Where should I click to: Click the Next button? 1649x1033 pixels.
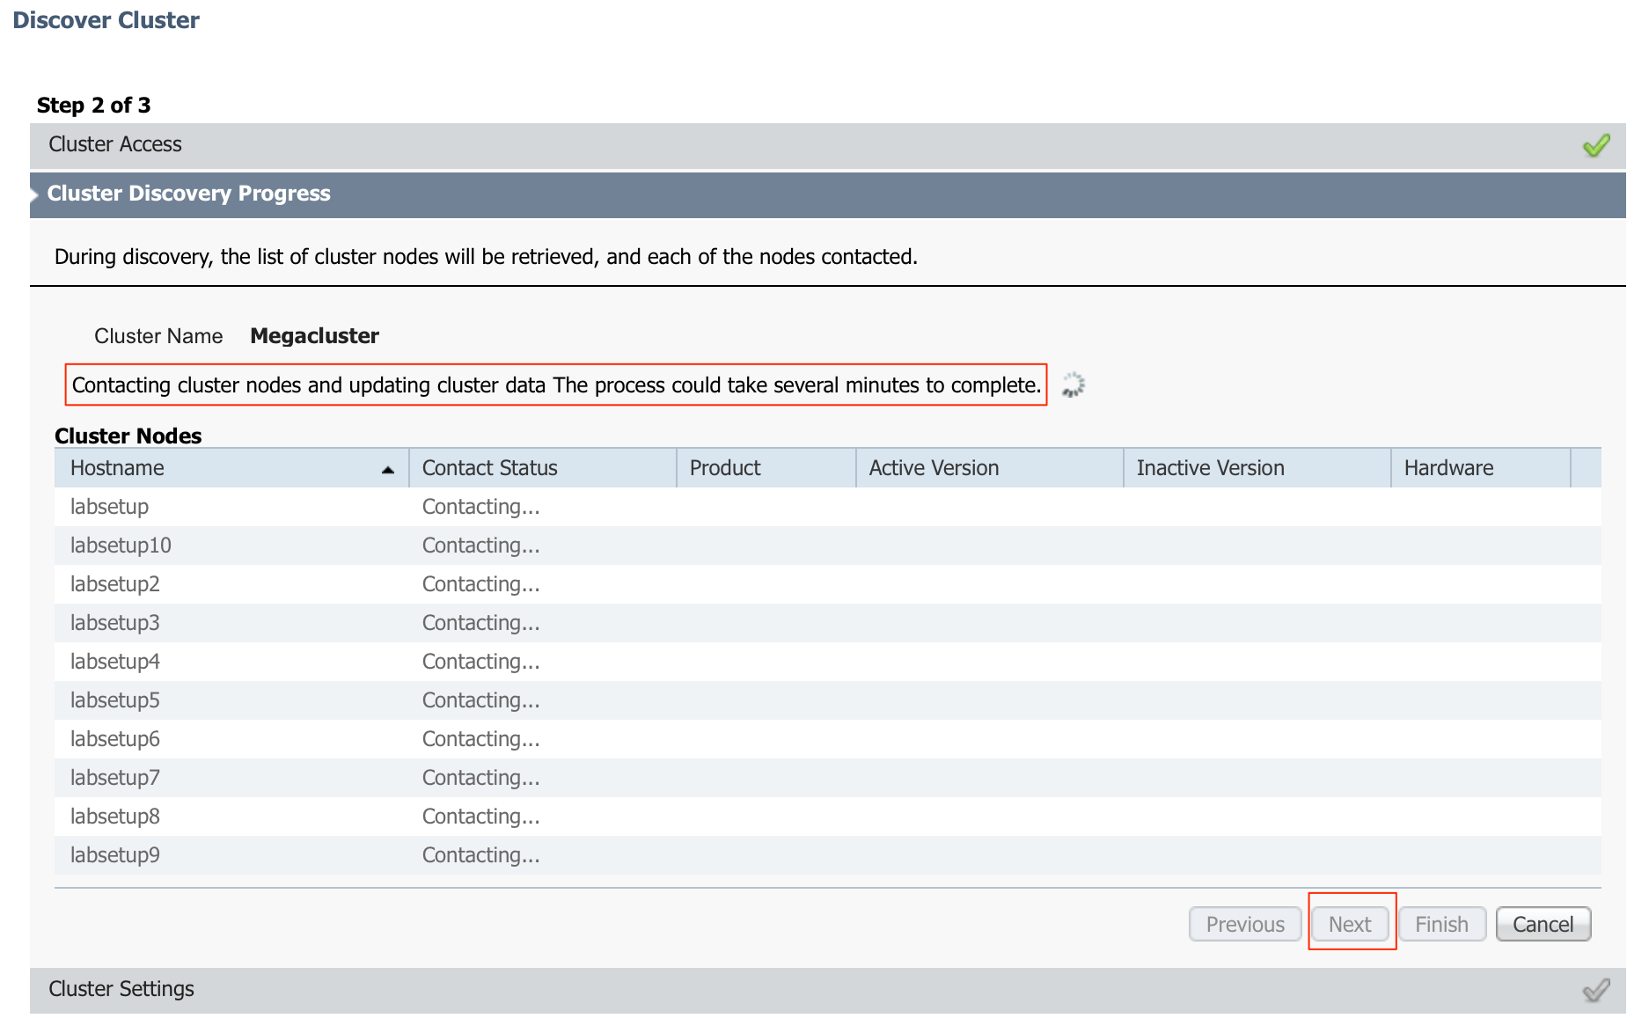coord(1350,924)
